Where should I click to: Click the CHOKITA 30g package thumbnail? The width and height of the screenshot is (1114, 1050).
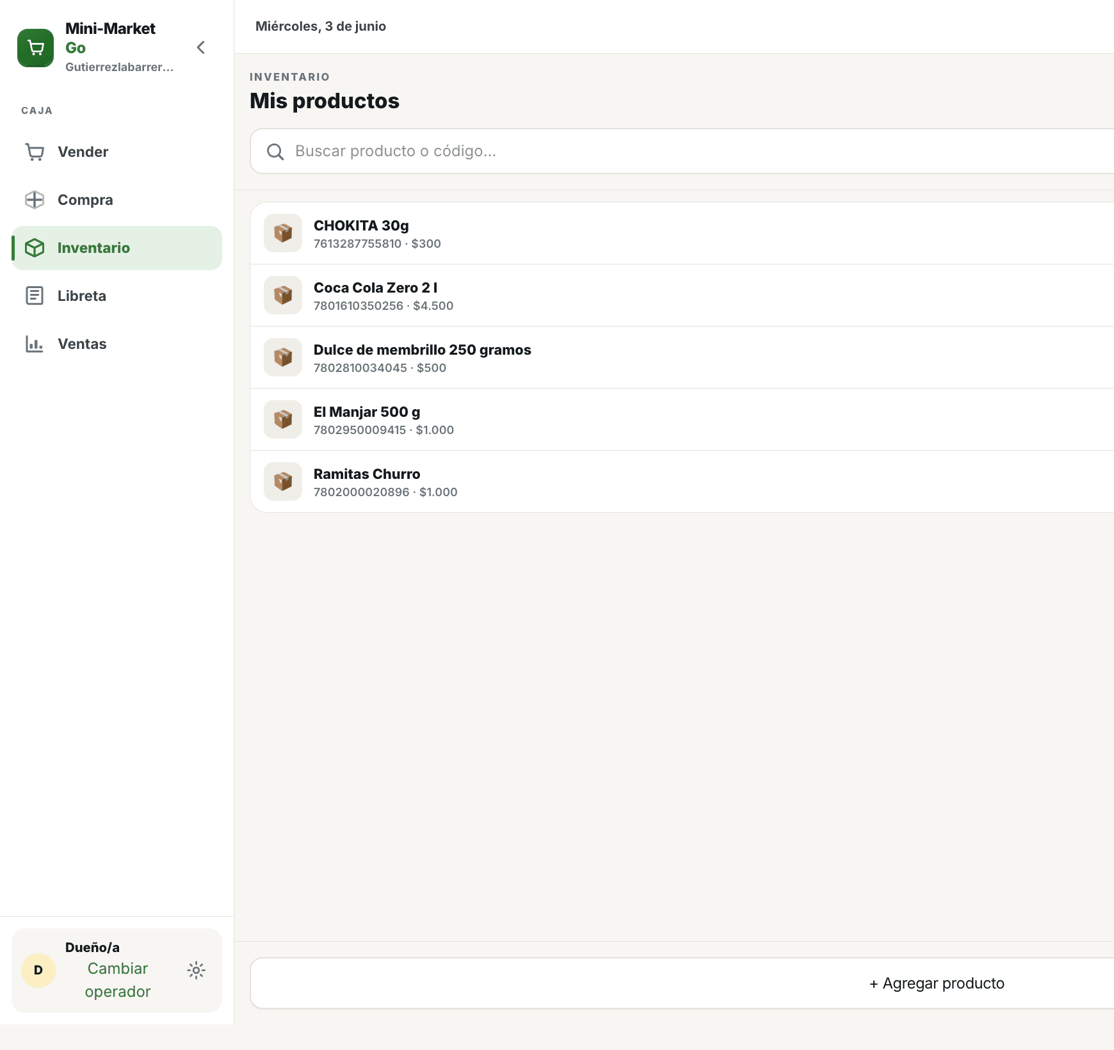tap(283, 233)
